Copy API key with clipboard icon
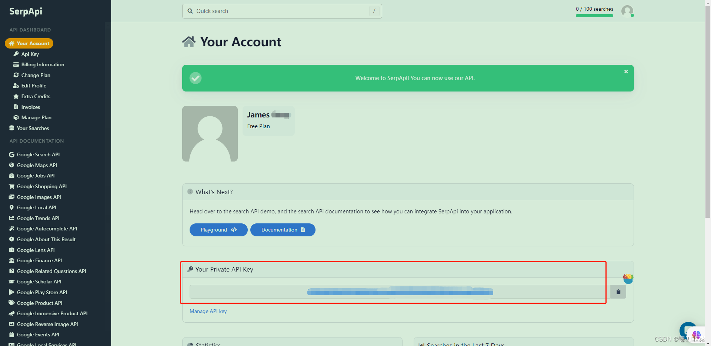This screenshot has width=711, height=346. tap(618, 292)
